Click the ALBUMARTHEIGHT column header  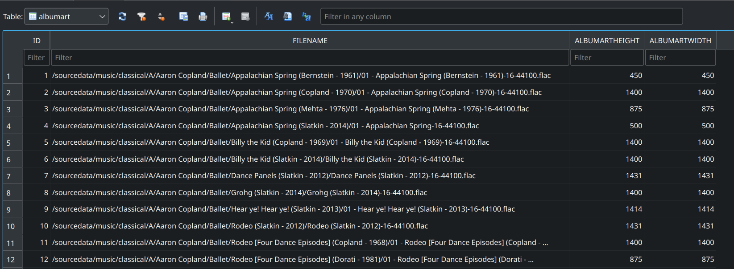coord(606,41)
